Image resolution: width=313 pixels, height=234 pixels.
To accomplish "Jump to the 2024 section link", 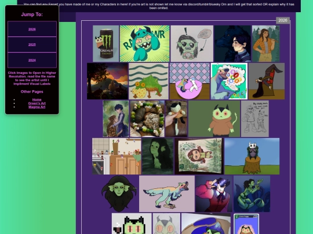I will [32, 60].
